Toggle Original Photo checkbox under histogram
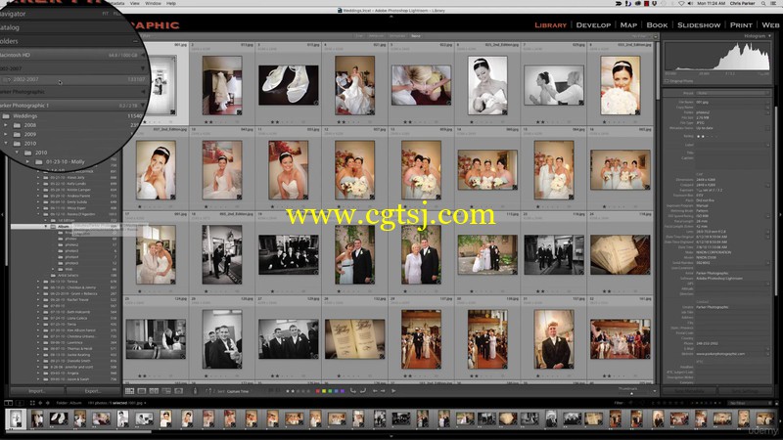This screenshot has height=440, width=783. point(668,81)
